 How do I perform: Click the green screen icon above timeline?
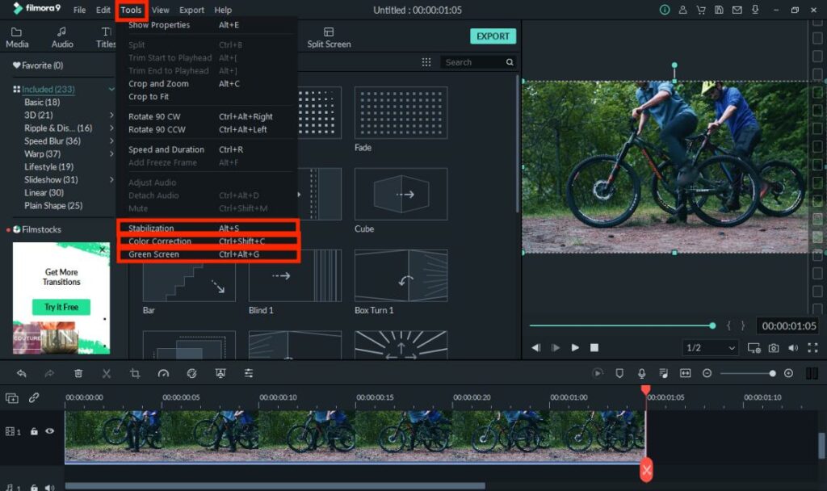pos(220,373)
